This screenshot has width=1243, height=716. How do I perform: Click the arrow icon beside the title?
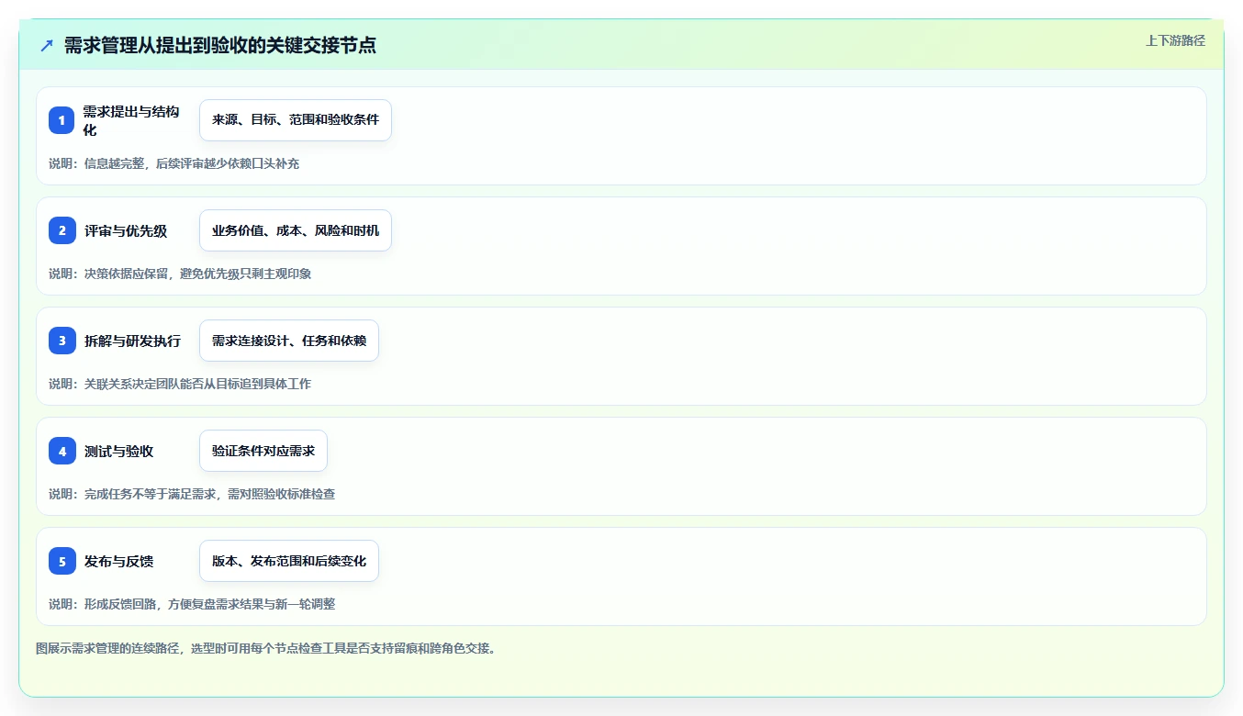point(47,45)
